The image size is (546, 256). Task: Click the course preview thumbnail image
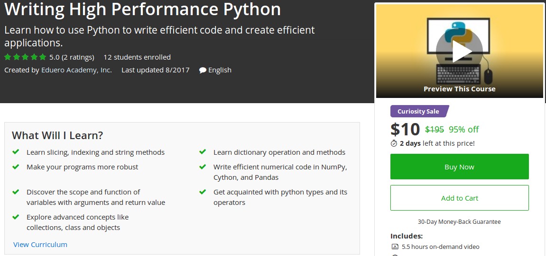(459, 51)
